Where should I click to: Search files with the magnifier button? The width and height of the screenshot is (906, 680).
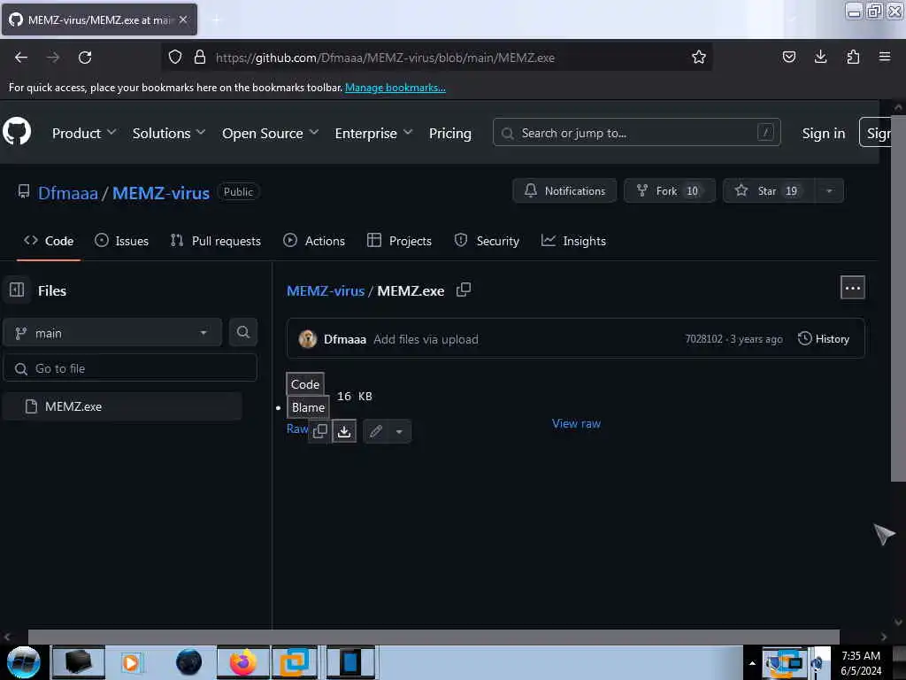pyautogui.click(x=243, y=332)
